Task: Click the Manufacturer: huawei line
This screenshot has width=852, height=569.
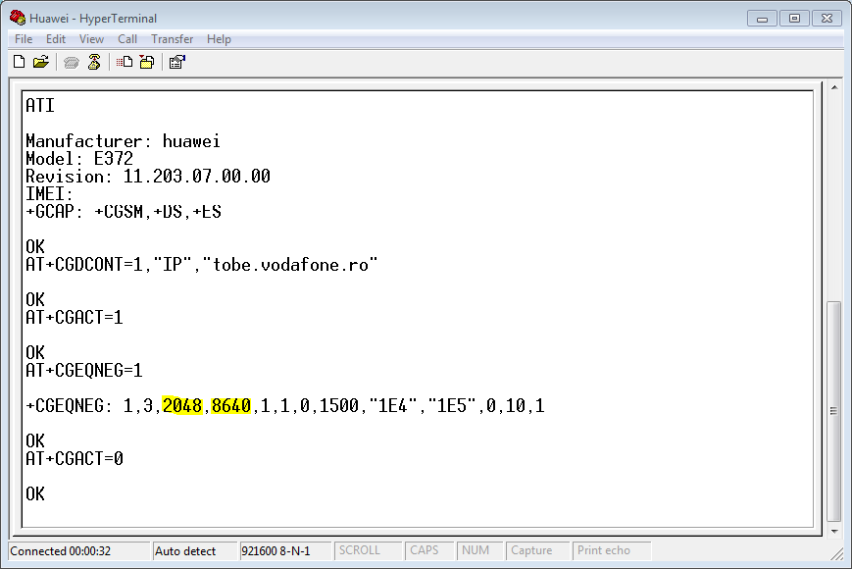Action: tap(123, 141)
